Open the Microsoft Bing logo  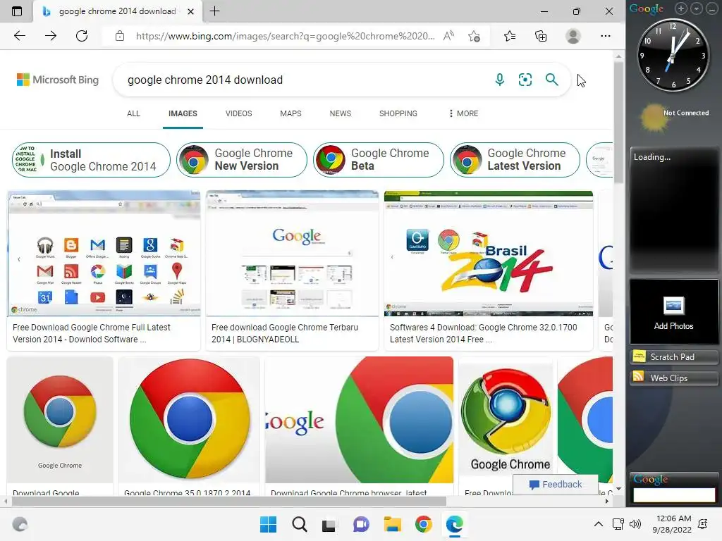point(58,80)
